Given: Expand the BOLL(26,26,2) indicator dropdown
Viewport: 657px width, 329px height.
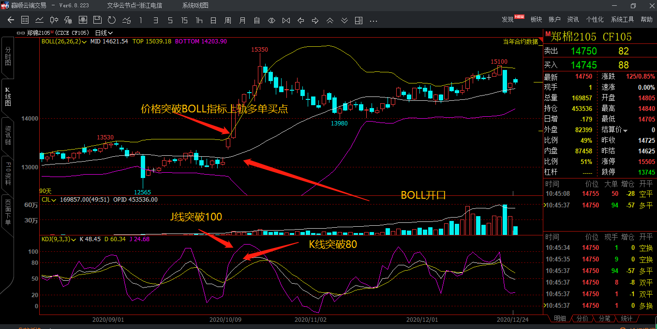Looking at the screenshot, I should pyautogui.click(x=85, y=41).
